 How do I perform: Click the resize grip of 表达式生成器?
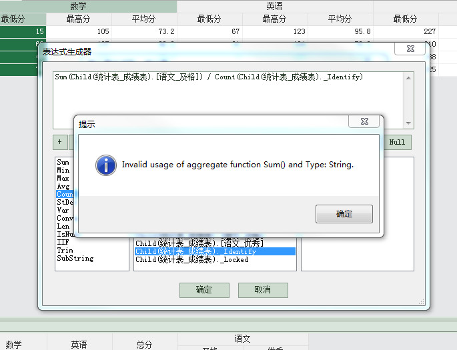[x=421, y=302]
